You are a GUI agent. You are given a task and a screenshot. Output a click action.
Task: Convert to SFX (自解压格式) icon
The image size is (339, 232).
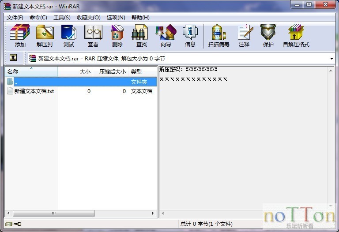click(296, 36)
